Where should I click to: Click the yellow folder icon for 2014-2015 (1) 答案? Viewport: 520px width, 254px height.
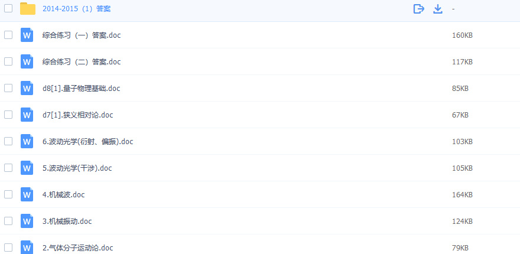tap(27, 9)
